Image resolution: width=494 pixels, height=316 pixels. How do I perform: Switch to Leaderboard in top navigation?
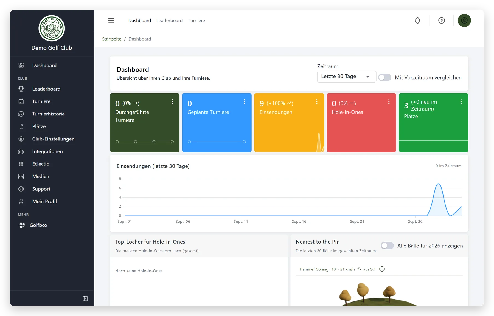[x=169, y=21]
